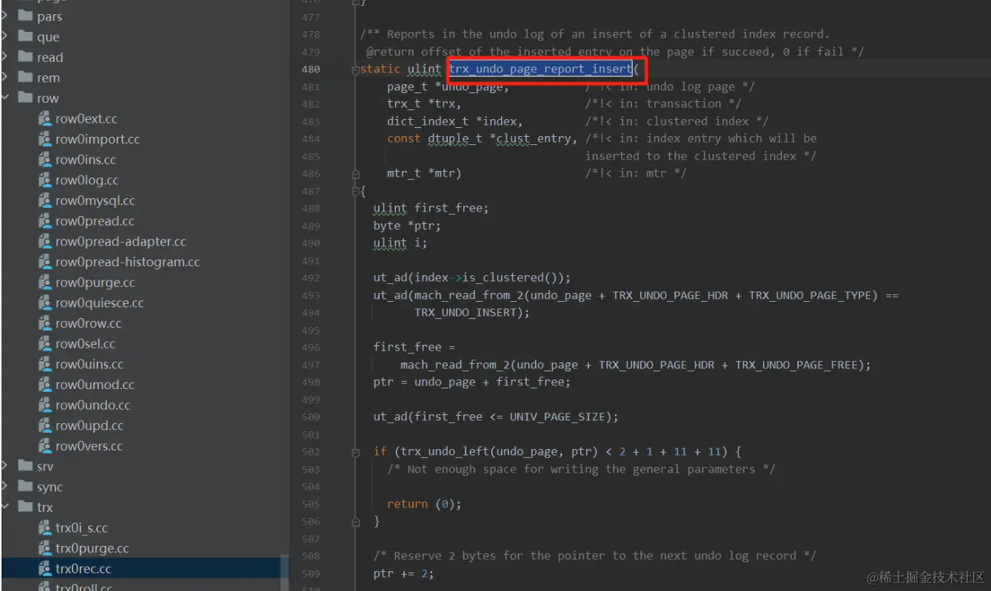Screen dimensions: 991x591
Task: Expand the pars folder
Action: 5,16
